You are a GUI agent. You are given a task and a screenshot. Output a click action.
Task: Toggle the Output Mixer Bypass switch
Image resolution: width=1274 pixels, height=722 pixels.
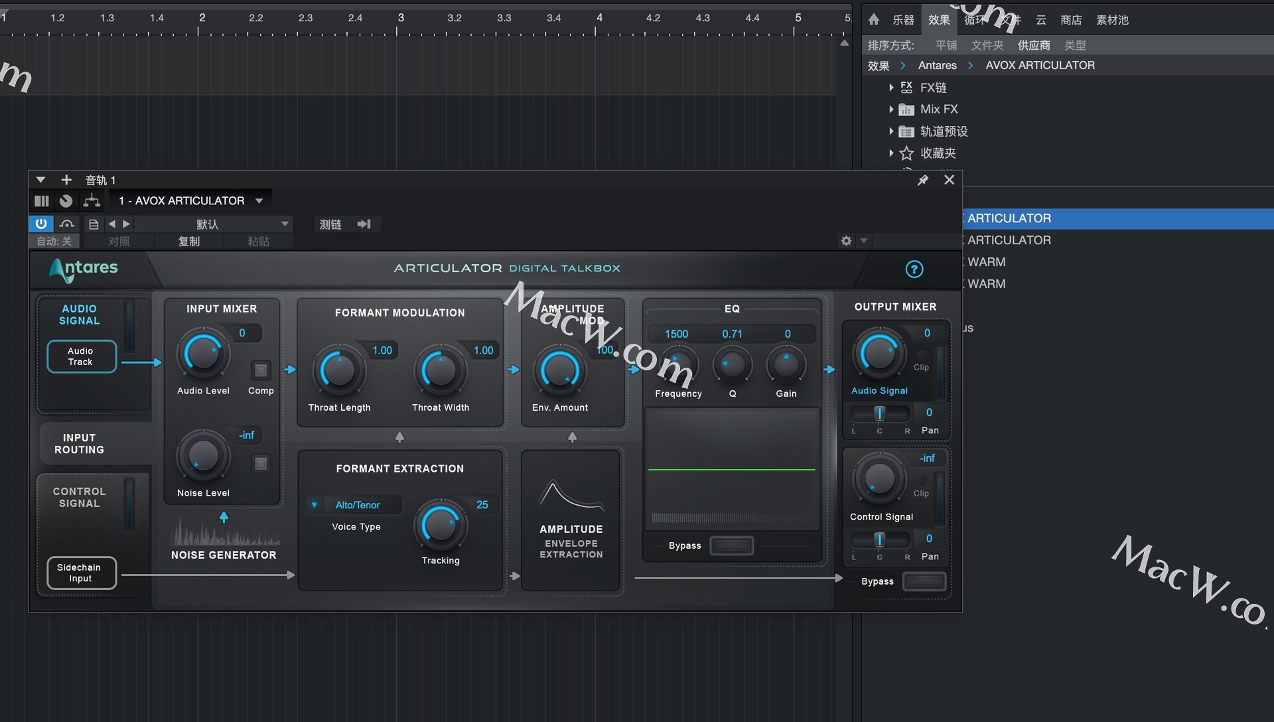[924, 581]
